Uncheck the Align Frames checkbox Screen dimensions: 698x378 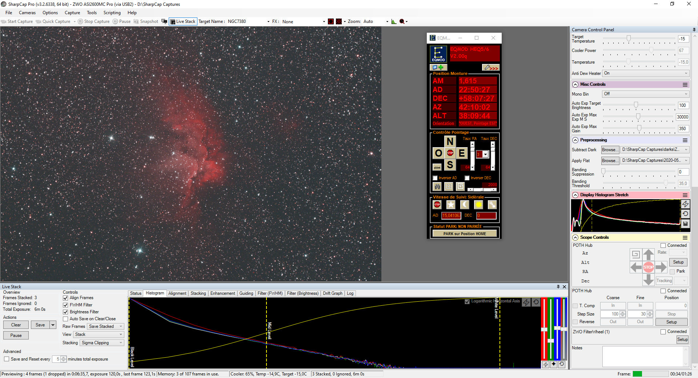(x=66, y=298)
